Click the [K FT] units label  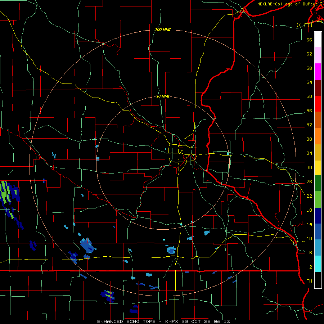pyautogui.click(x=304, y=25)
